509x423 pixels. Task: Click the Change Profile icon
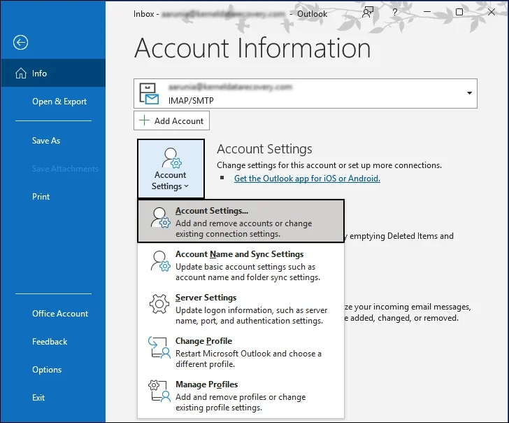pyautogui.click(x=159, y=347)
